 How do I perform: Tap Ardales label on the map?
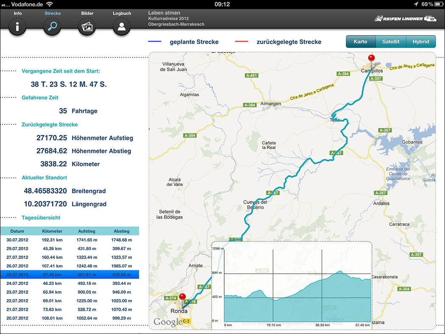381,203
